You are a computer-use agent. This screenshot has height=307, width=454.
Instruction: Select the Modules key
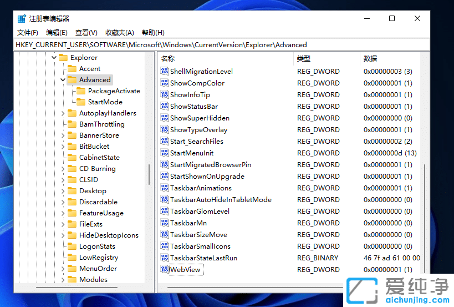point(93,279)
